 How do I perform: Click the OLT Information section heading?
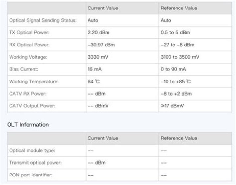tap(28, 125)
